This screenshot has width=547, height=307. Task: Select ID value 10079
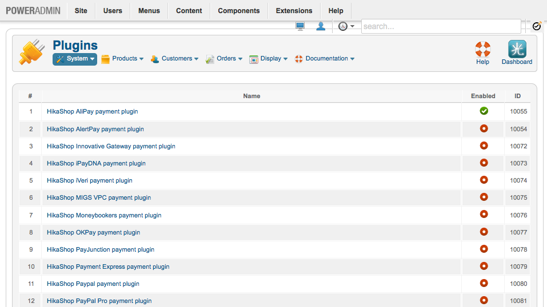[518, 266]
